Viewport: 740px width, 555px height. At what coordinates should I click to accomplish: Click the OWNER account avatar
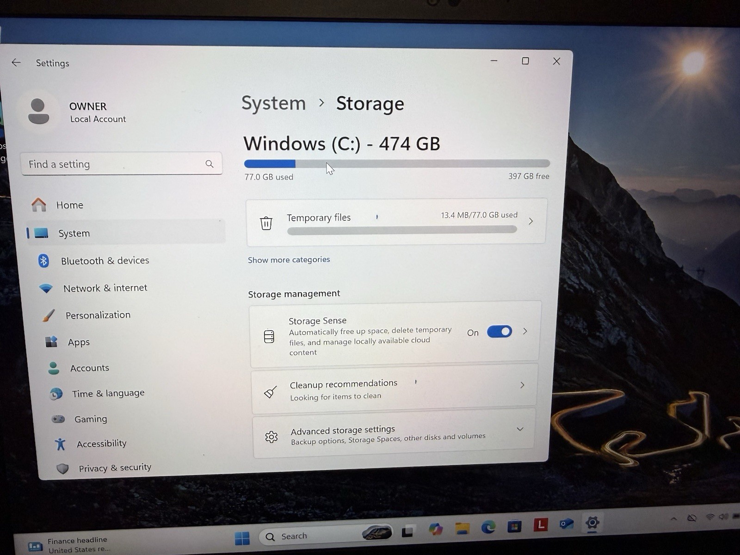pyautogui.click(x=38, y=111)
